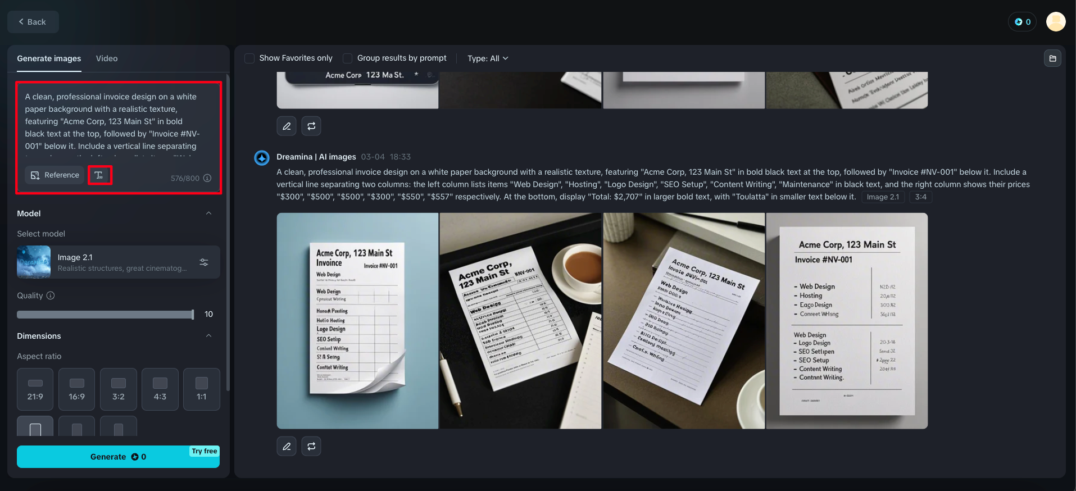Click the Try free badge
This screenshot has width=1076, height=491.
[x=205, y=451]
